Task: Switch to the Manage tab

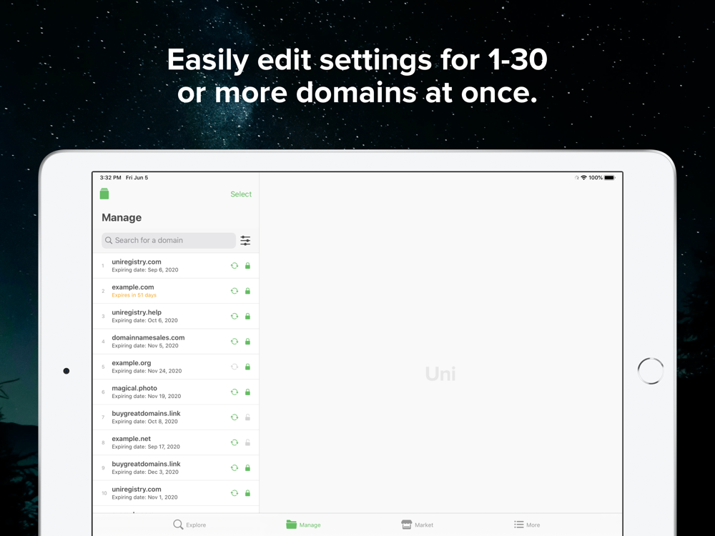Action: (303, 525)
